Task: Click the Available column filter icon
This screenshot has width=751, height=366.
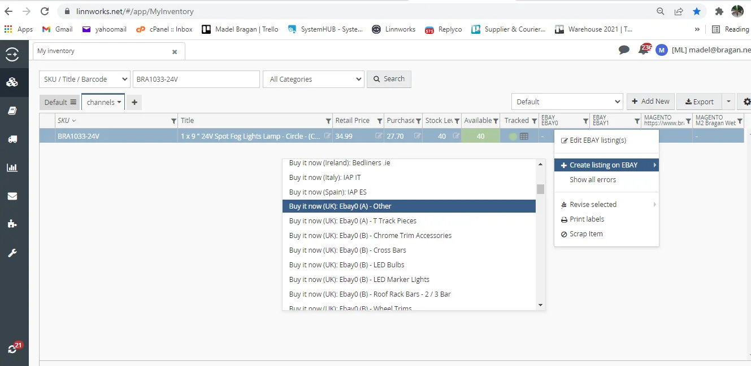Action: point(496,121)
